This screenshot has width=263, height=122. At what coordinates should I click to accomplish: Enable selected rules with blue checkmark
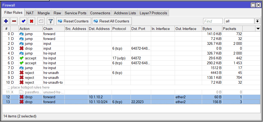[24, 21]
